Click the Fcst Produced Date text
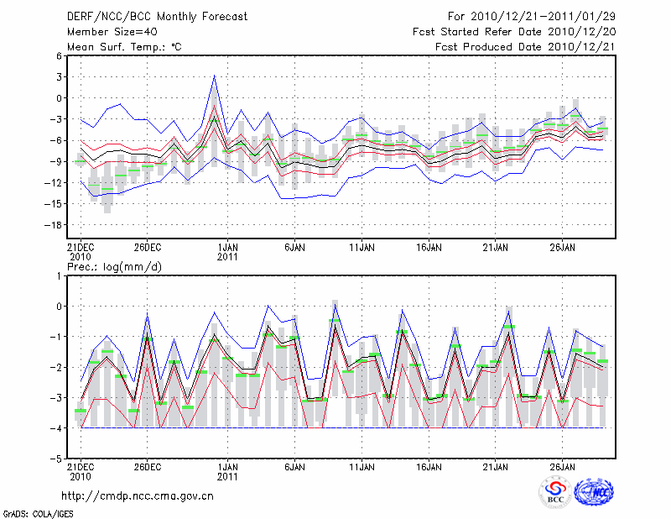This screenshot has height=519, width=671. point(527,47)
